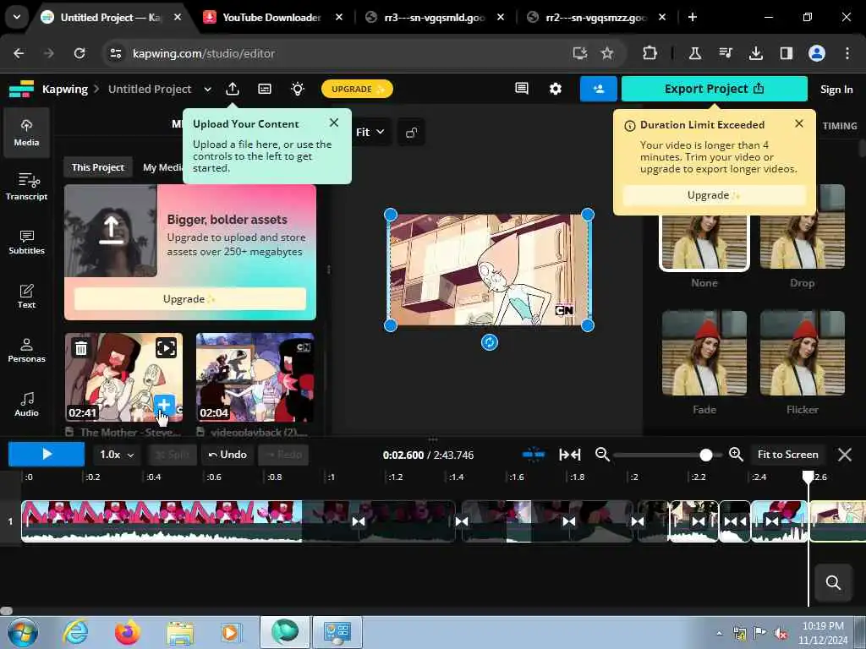Click Upgrade in Bigger bolder assets card
This screenshot has height=649, width=866.
(x=189, y=298)
